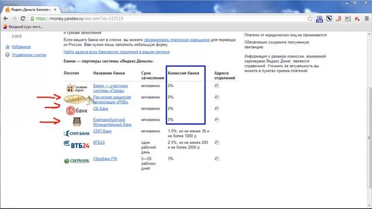Image resolution: width=372 pixels, height=209 pixels.
Task: Click the browser forward arrow
Action: pos(14,19)
